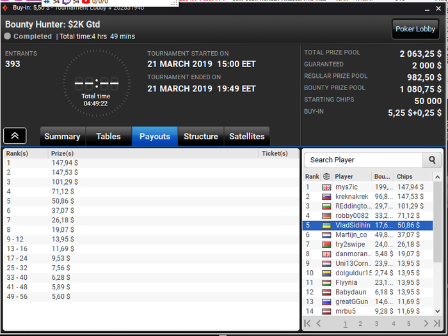Click the search magnifier icon
Screen dimensions: 448x336
coord(432,160)
